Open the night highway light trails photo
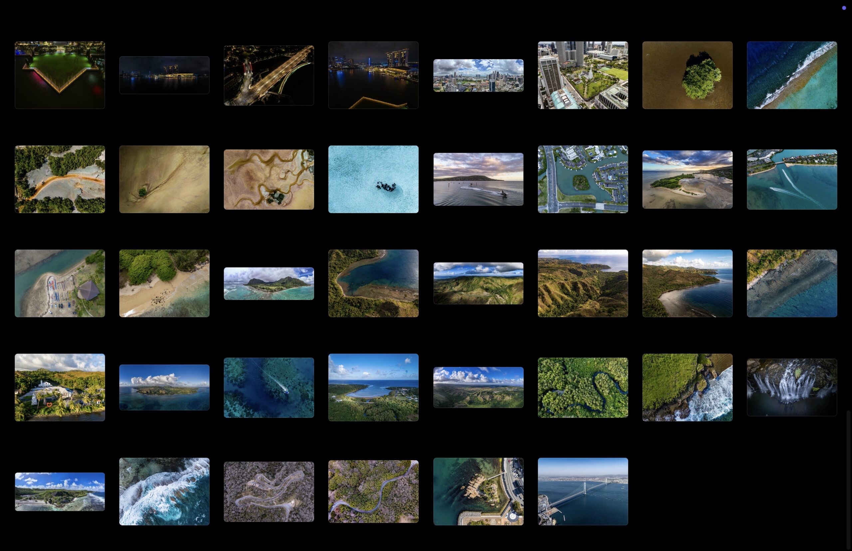Image resolution: width=852 pixels, height=551 pixels. tap(269, 75)
